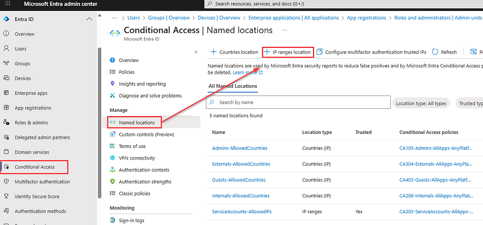Image resolution: width=483 pixels, height=225 pixels.
Task: Open the Admins-AllowedCountries named location
Action: pyautogui.click(x=240, y=148)
